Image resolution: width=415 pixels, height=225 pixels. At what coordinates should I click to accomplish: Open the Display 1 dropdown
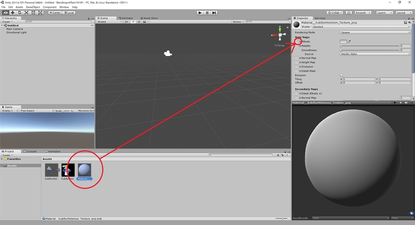[x=10, y=111]
